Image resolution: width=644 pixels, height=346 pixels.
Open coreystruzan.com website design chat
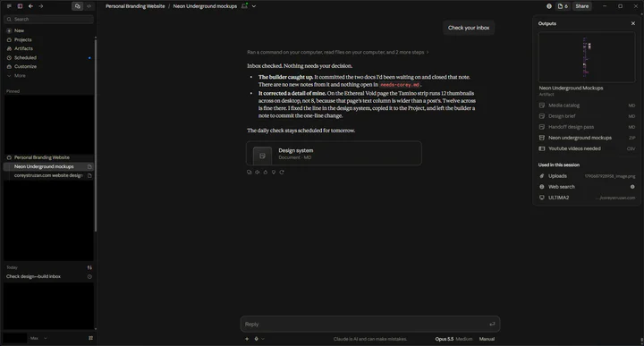(48, 175)
